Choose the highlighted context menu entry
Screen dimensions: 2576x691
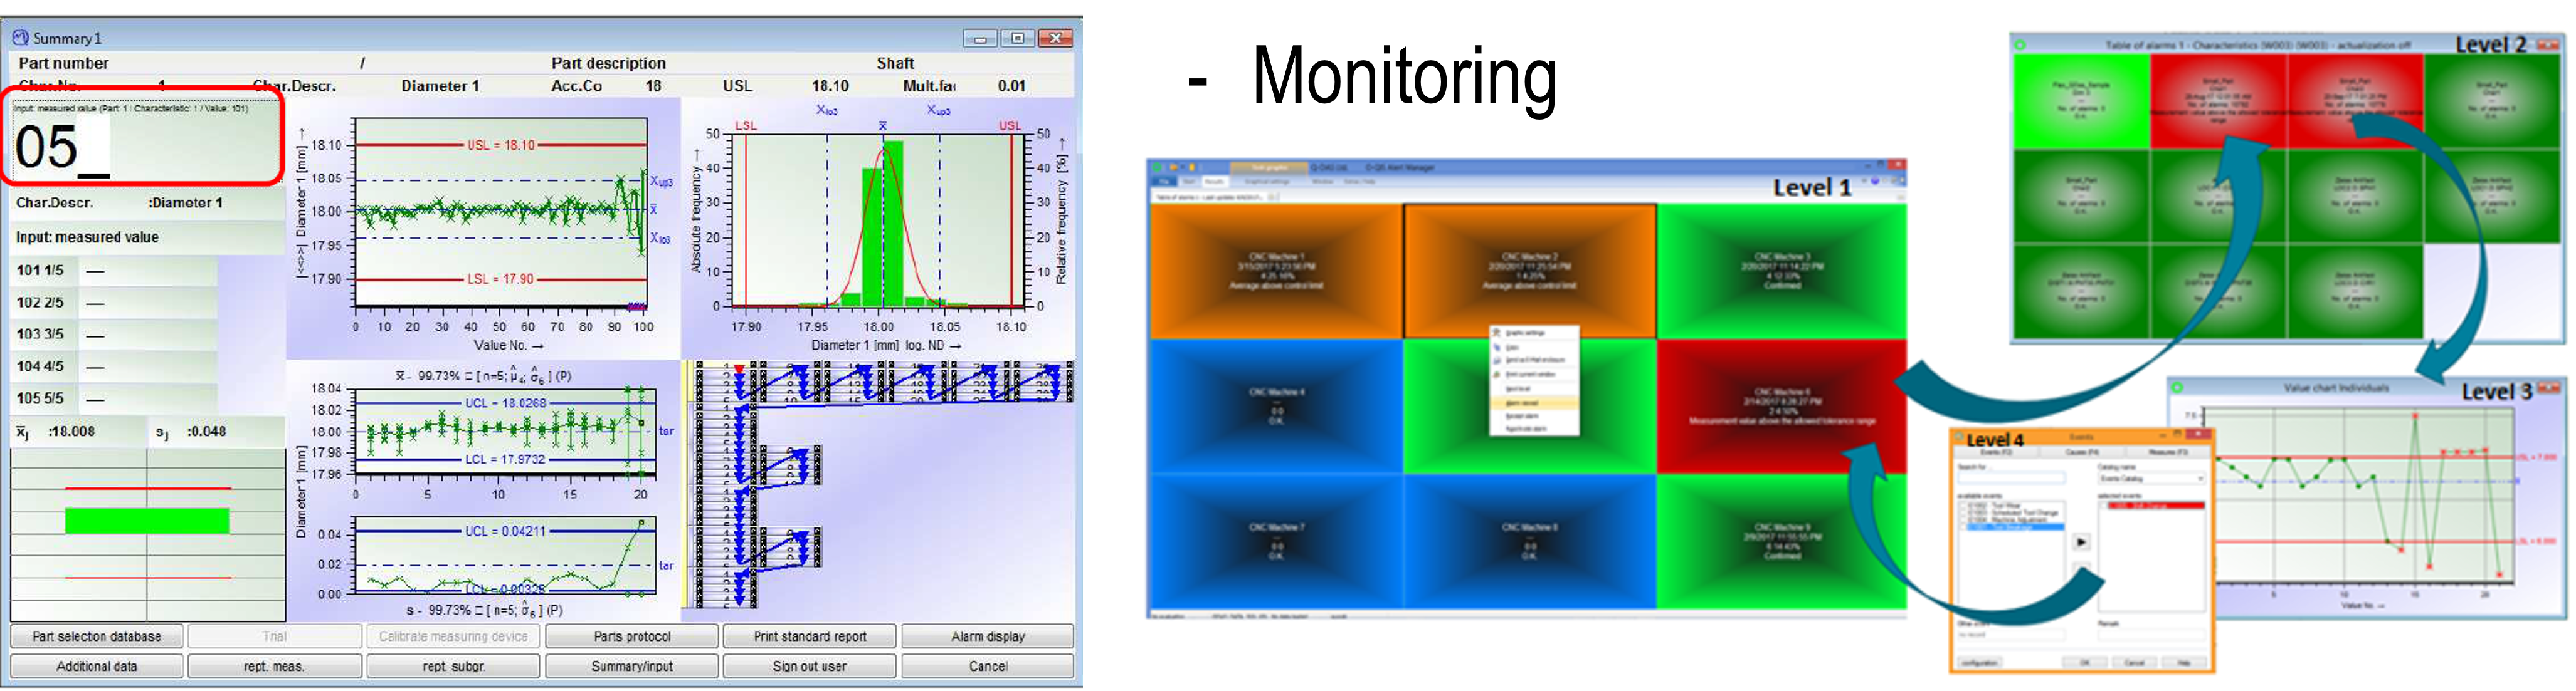pos(1534,402)
